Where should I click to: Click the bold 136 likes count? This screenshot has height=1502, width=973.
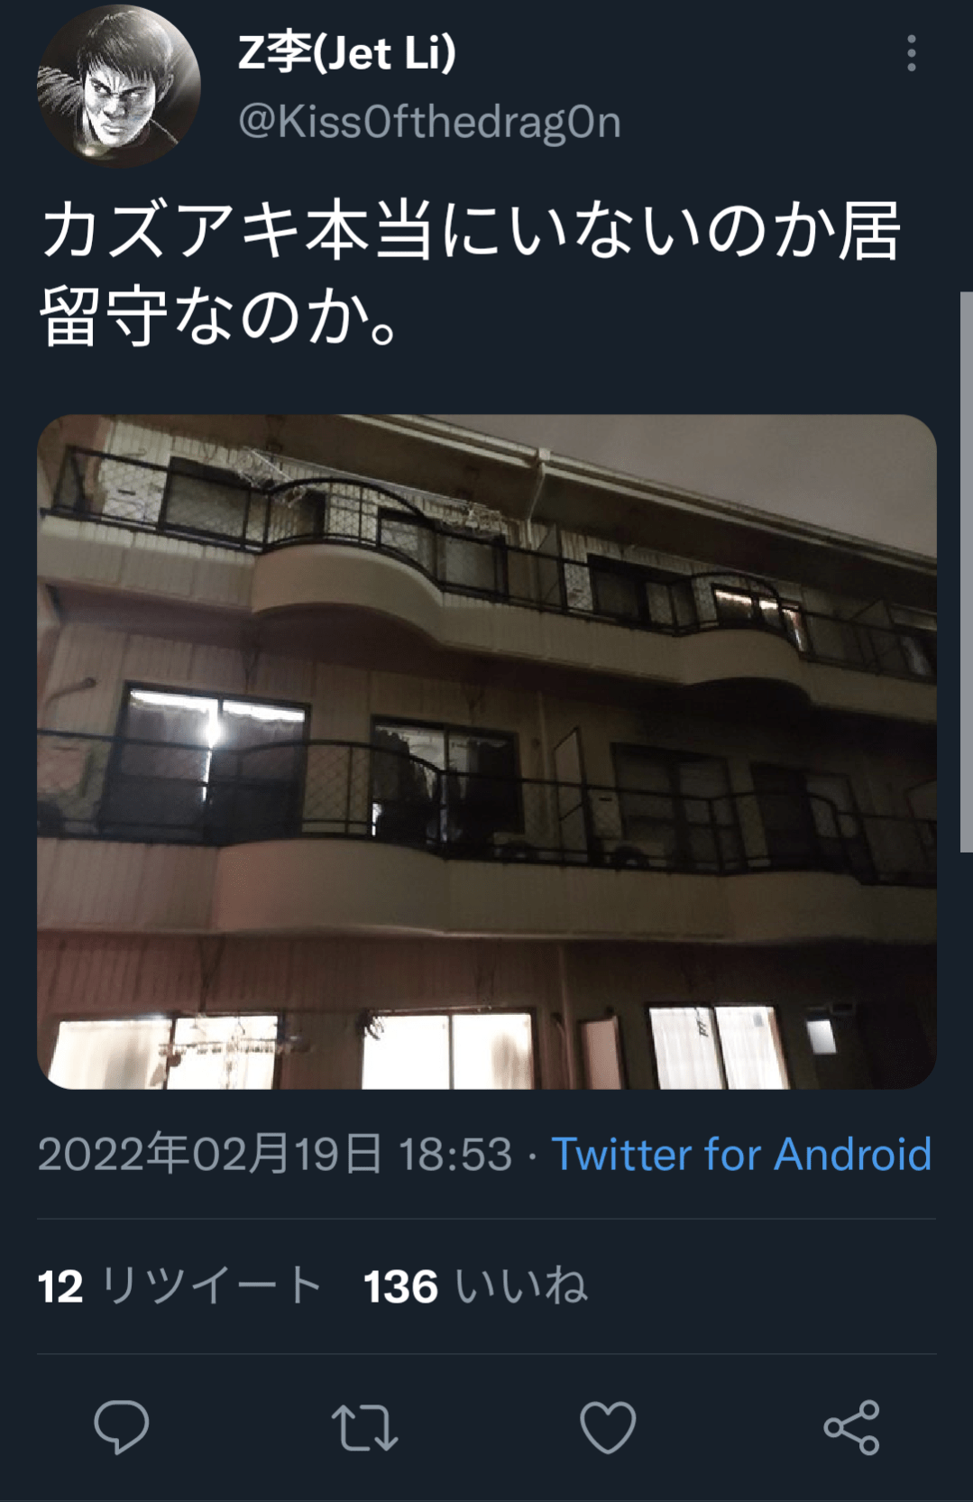click(x=400, y=1286)
